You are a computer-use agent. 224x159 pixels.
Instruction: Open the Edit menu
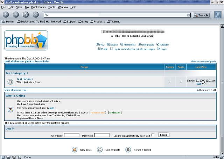coord(11,7)
